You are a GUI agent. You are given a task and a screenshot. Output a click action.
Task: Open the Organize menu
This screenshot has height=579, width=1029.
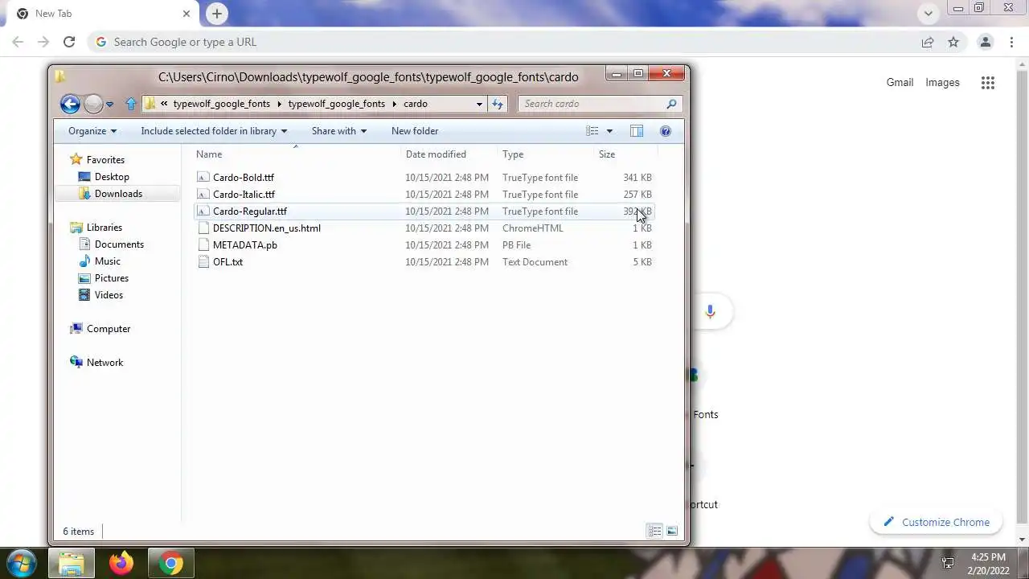point(92,131)
